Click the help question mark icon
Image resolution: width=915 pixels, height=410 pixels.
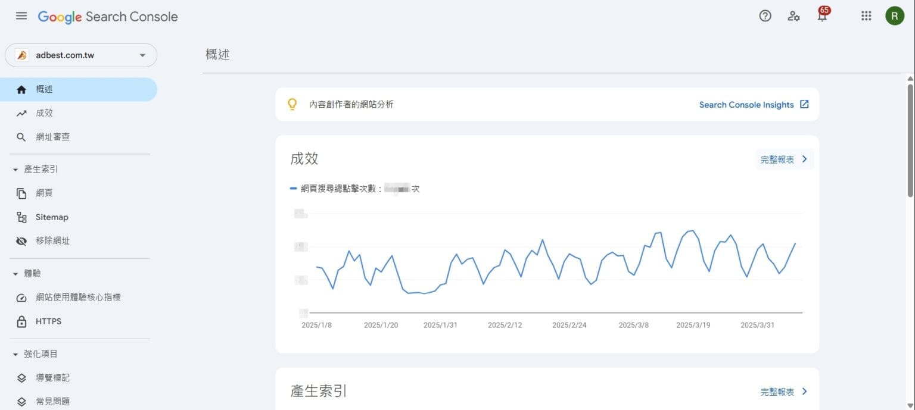[765, 16]
